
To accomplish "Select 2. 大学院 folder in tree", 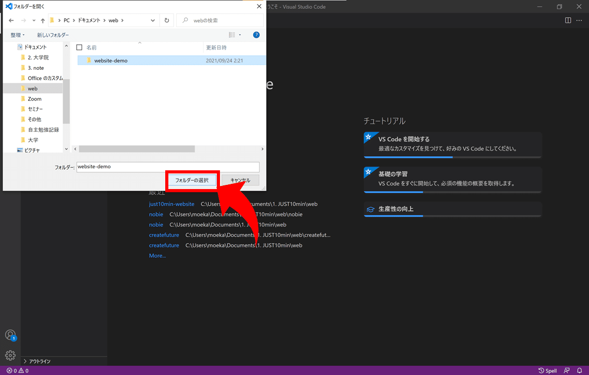I will coord(38,57).
